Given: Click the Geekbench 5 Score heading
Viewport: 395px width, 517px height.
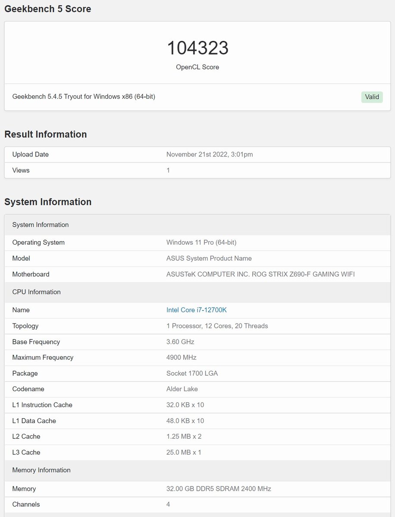Looking at the screenshot, I should pyautogui.click(x=47, y=9).
